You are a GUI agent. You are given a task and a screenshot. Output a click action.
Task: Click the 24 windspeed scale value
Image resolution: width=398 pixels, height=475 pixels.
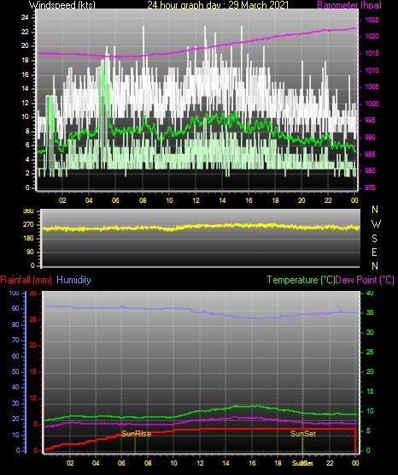(x=25, y=18)
